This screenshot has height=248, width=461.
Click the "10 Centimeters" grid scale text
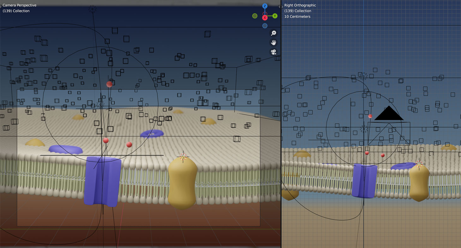tap(297, 16)
